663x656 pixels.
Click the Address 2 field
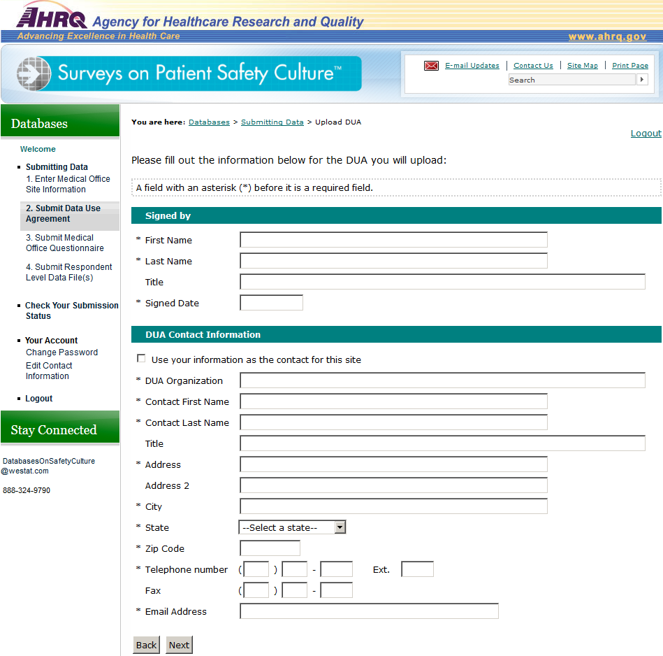393,485
